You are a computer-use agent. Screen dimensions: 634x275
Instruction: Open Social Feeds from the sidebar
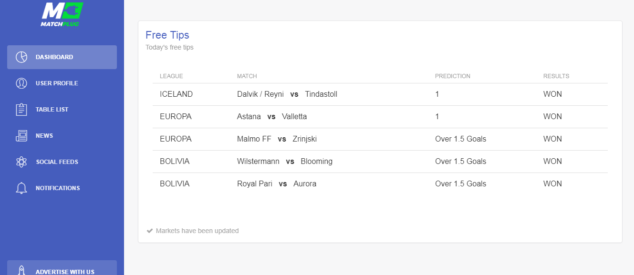click(62, 162)
